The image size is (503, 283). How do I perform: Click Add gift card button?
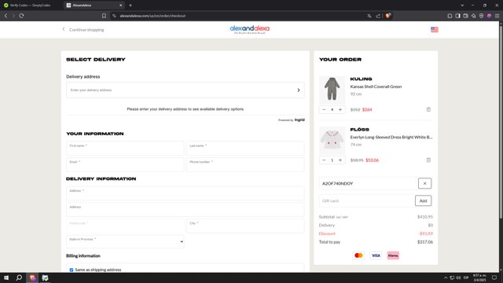click(x=423, y=201)
